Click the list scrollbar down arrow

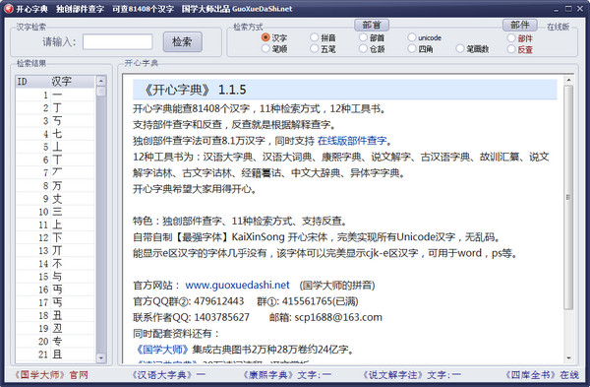[101, 357]
